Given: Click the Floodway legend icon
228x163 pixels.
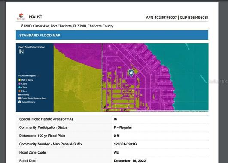Looking at the screenshot, I should coord(19,94).
